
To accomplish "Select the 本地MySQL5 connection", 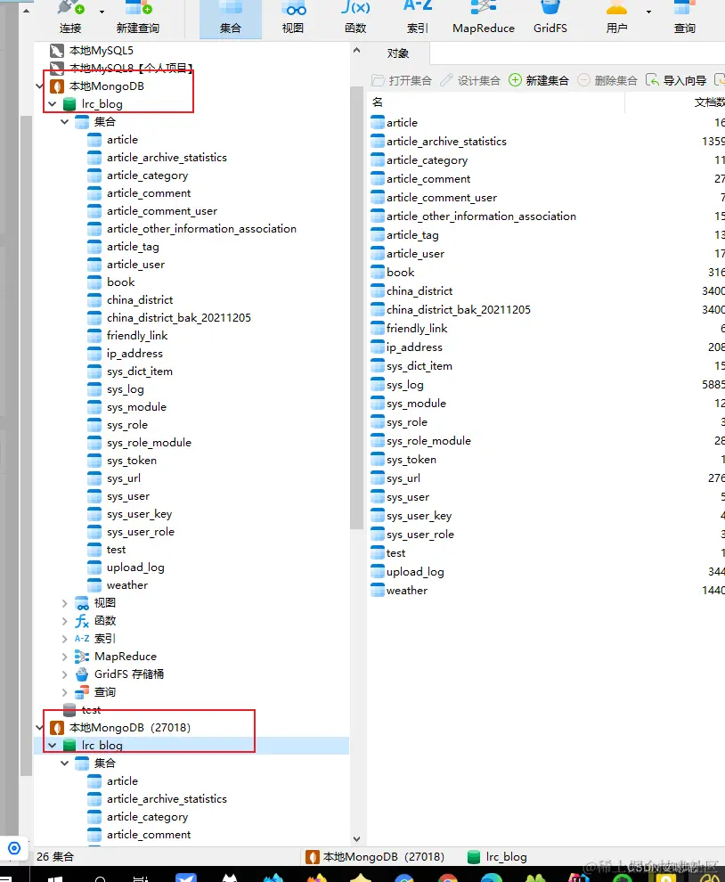I will 102,51.
